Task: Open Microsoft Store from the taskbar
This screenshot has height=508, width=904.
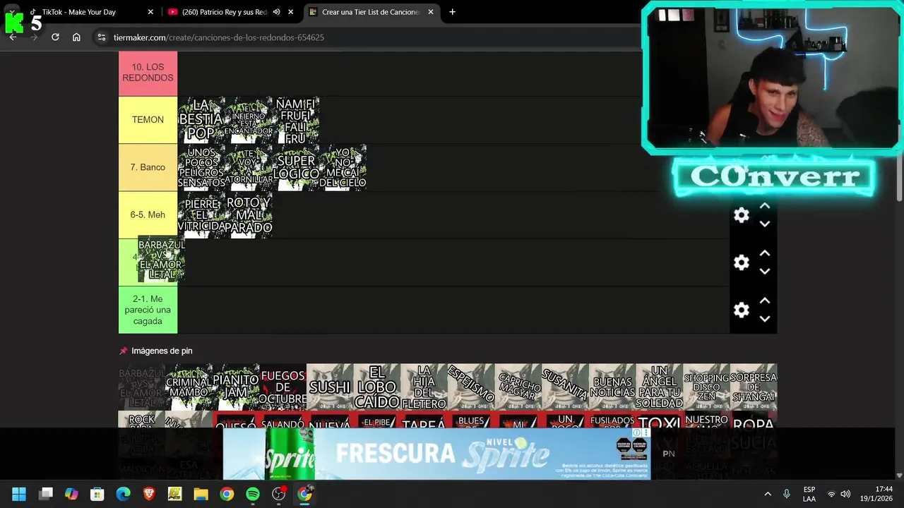Action: (x=97, y=494)
